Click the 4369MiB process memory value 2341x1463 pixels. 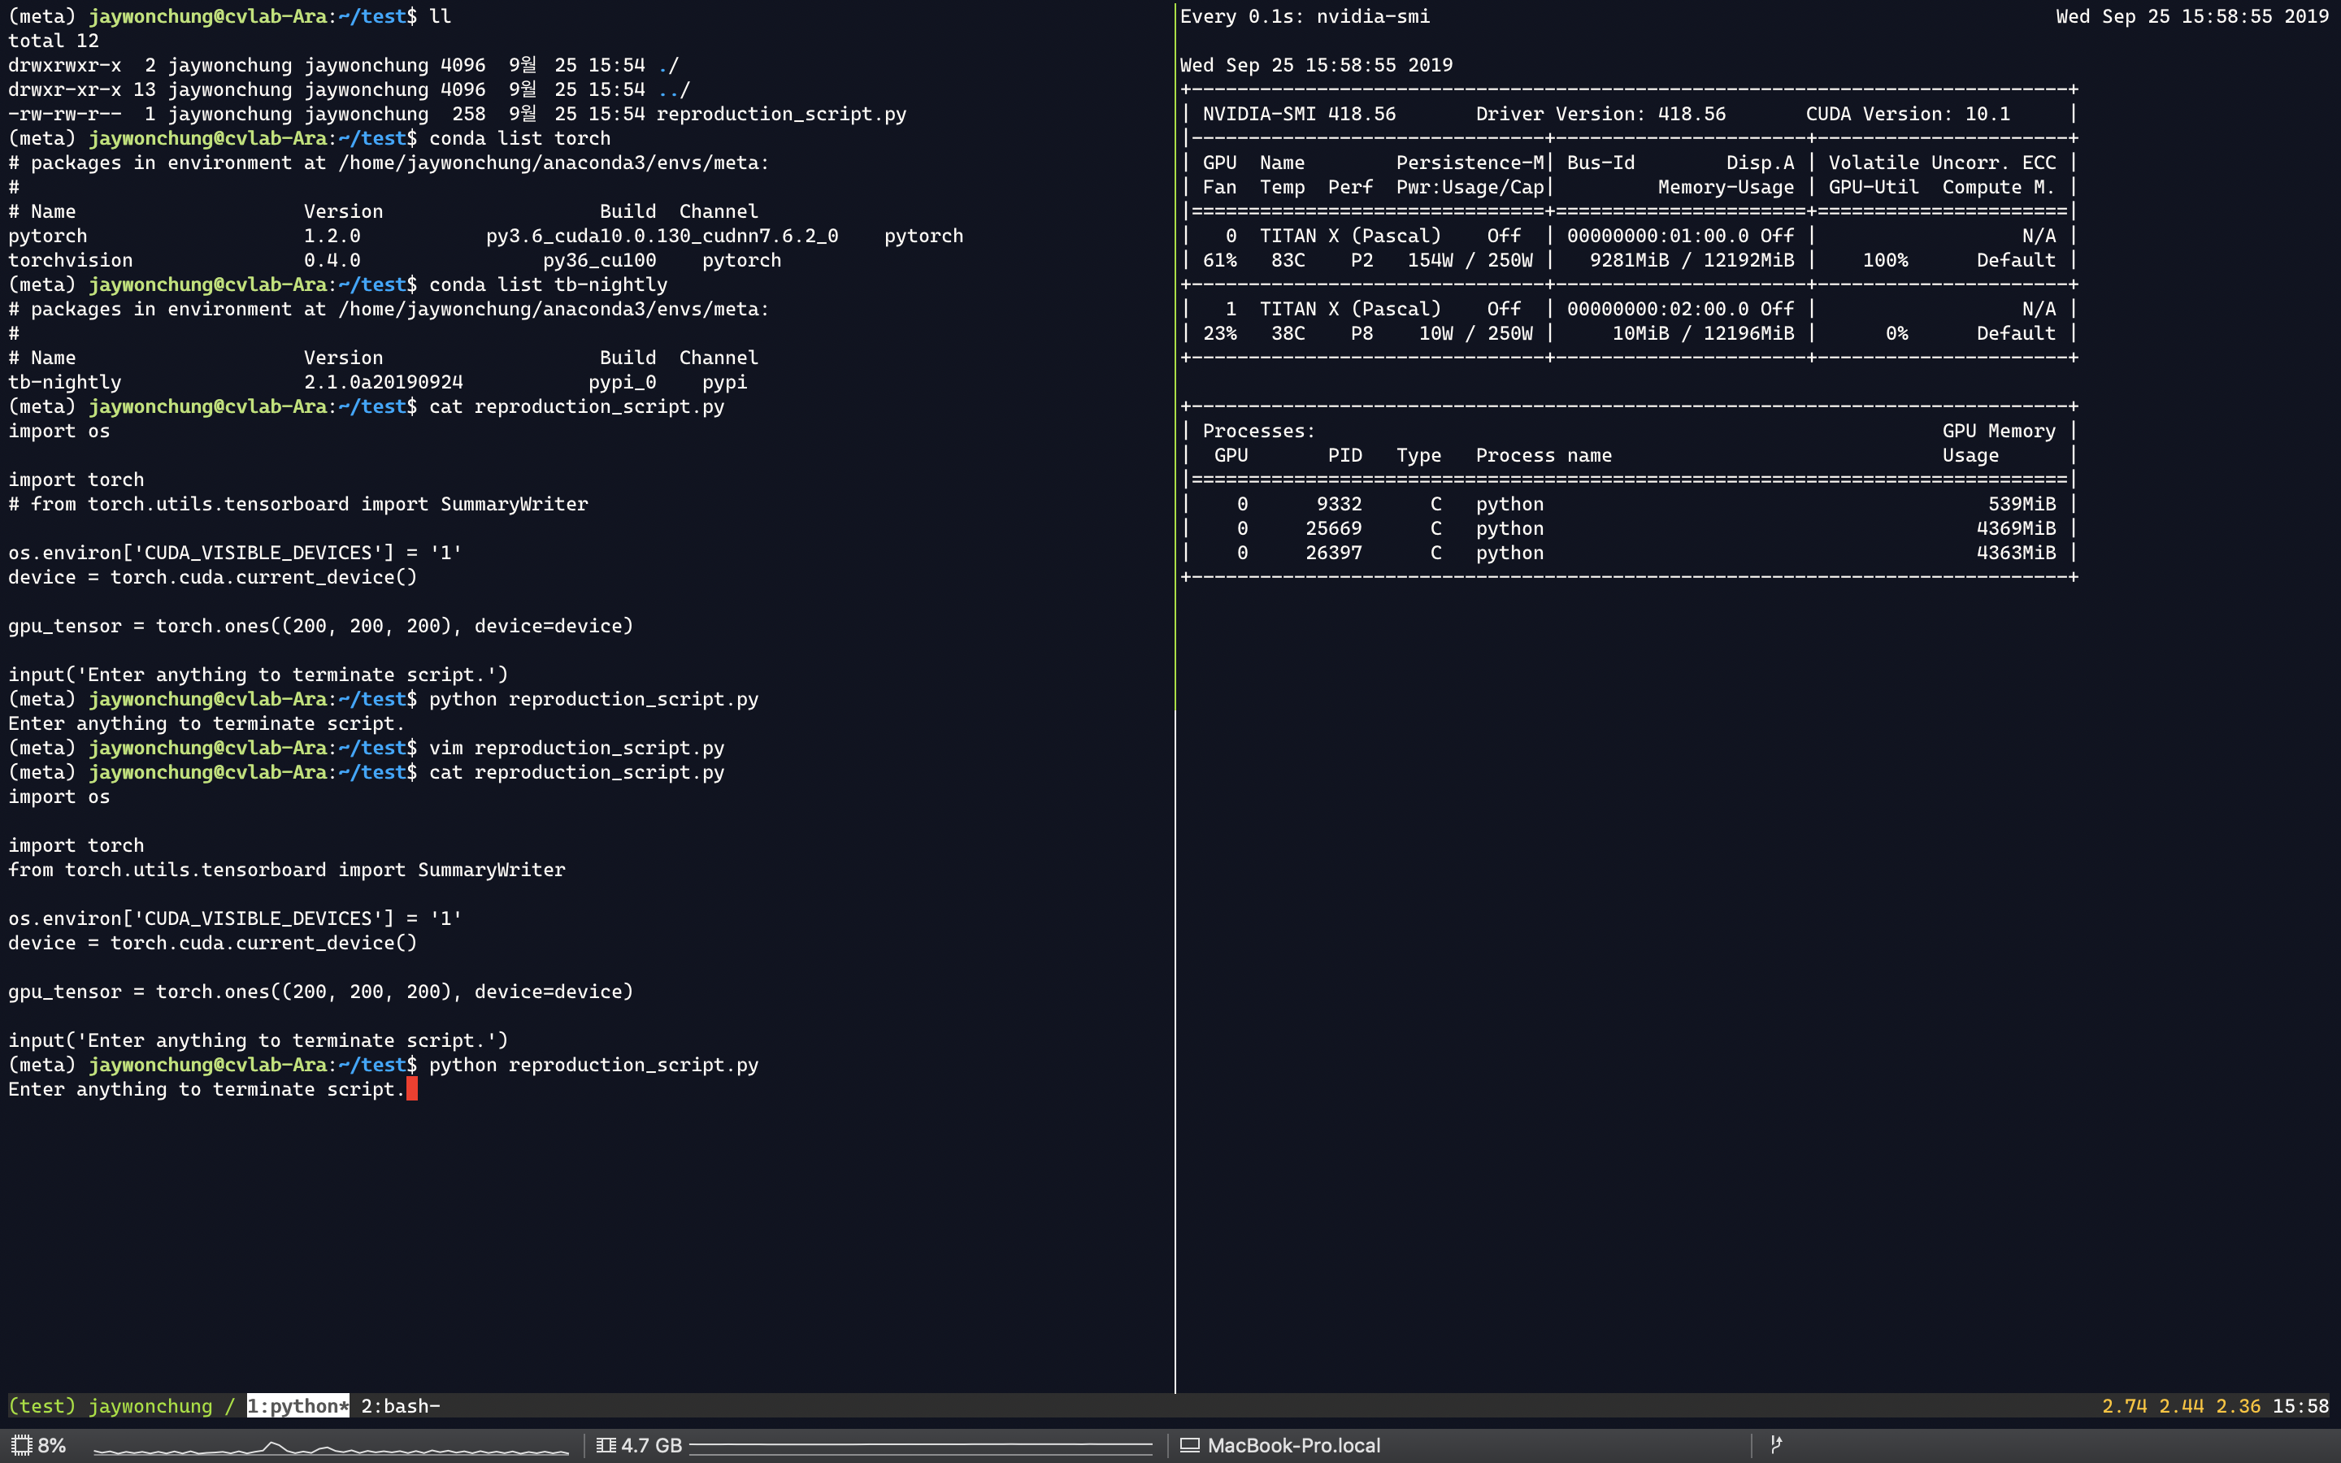click(x=2016, y=528)
